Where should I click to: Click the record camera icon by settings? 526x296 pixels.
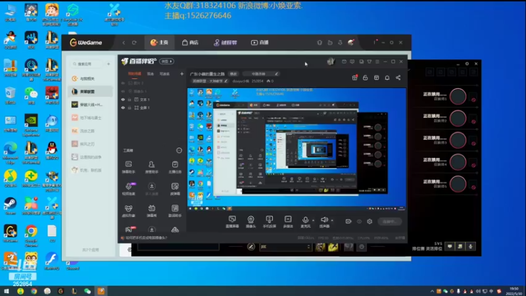tap(348, 222)
